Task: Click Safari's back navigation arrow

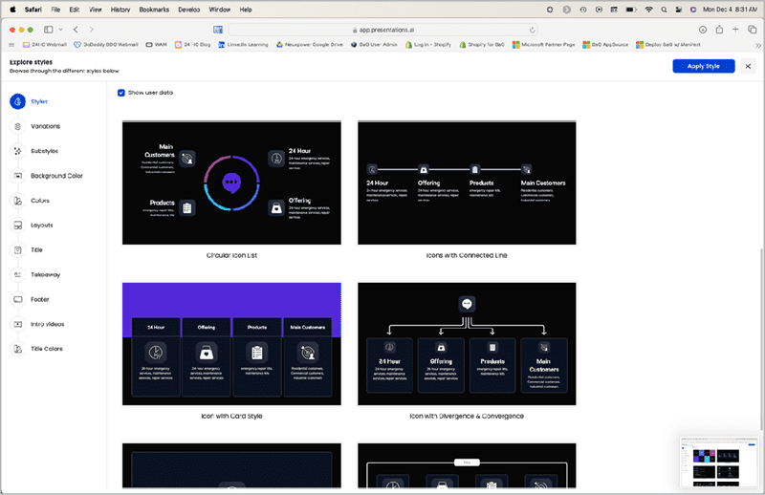Action: coord(76,30)
